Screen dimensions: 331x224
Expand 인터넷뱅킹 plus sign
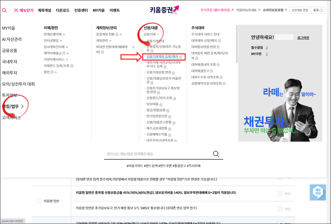coord(61,41)
